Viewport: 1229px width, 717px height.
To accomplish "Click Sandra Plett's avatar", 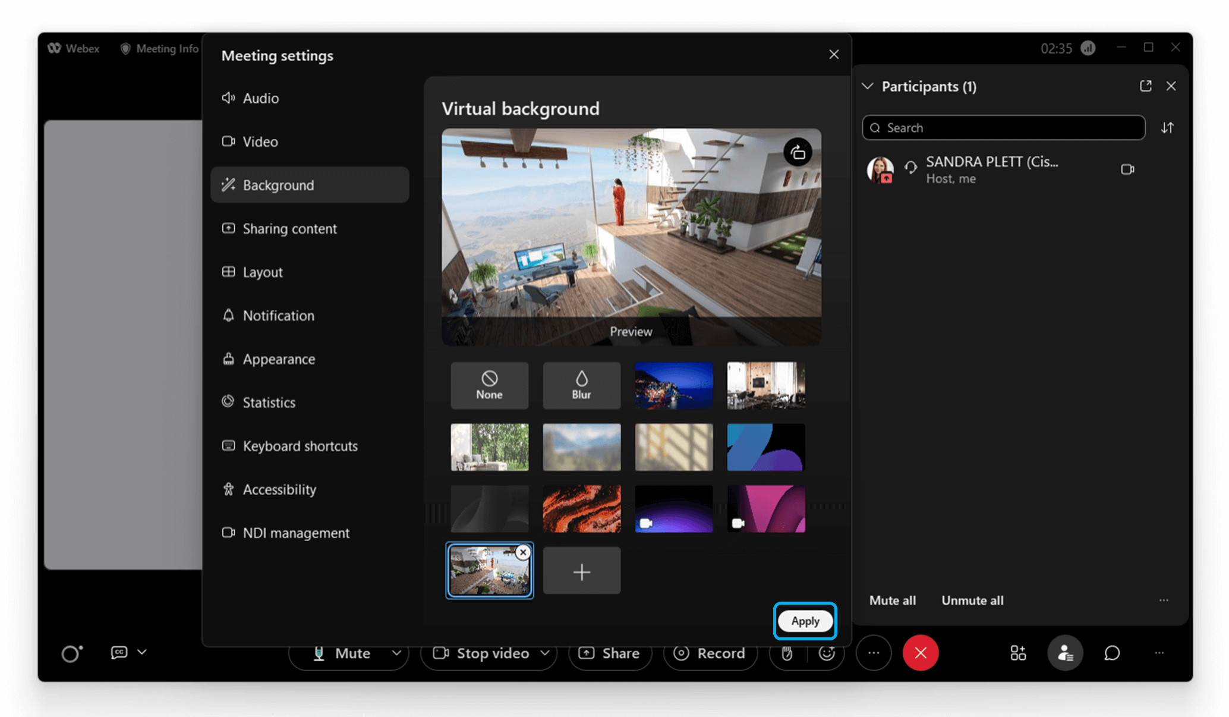I will (880, 169).
